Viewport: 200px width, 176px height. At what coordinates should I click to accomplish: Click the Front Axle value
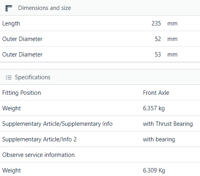coord(156,93)
